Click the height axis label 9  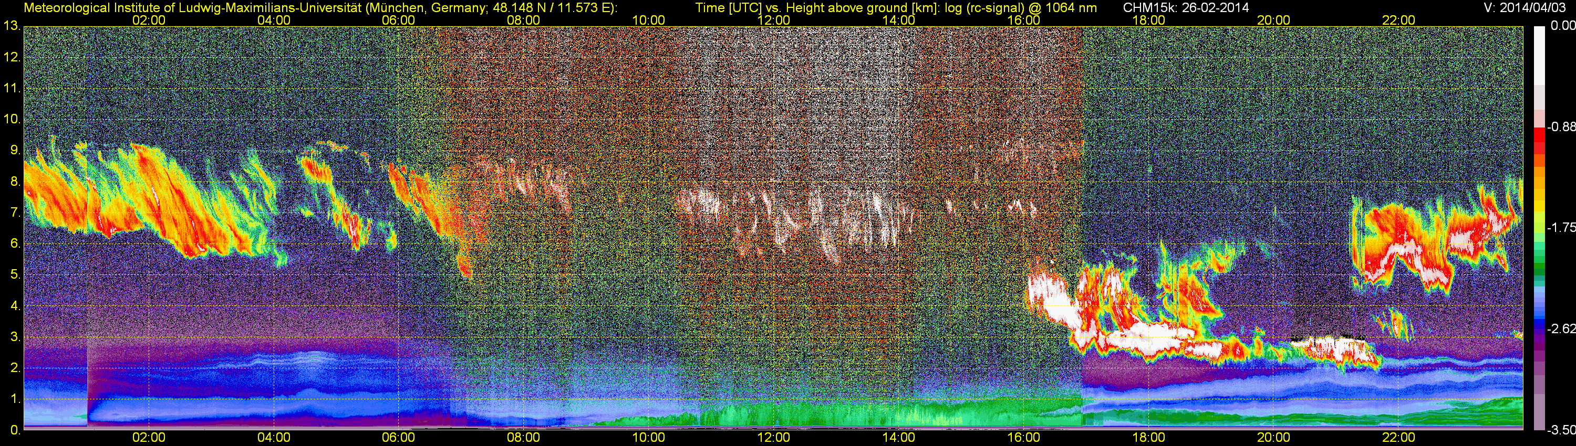tap(15, 150)
